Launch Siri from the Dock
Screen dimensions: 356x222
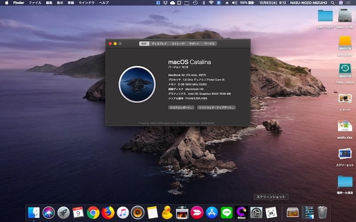[x=49, y=213]
